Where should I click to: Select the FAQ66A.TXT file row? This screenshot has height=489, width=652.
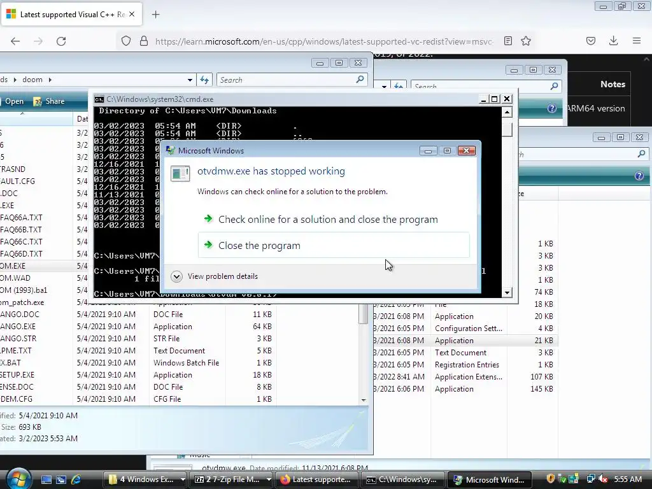pos(45,218)
